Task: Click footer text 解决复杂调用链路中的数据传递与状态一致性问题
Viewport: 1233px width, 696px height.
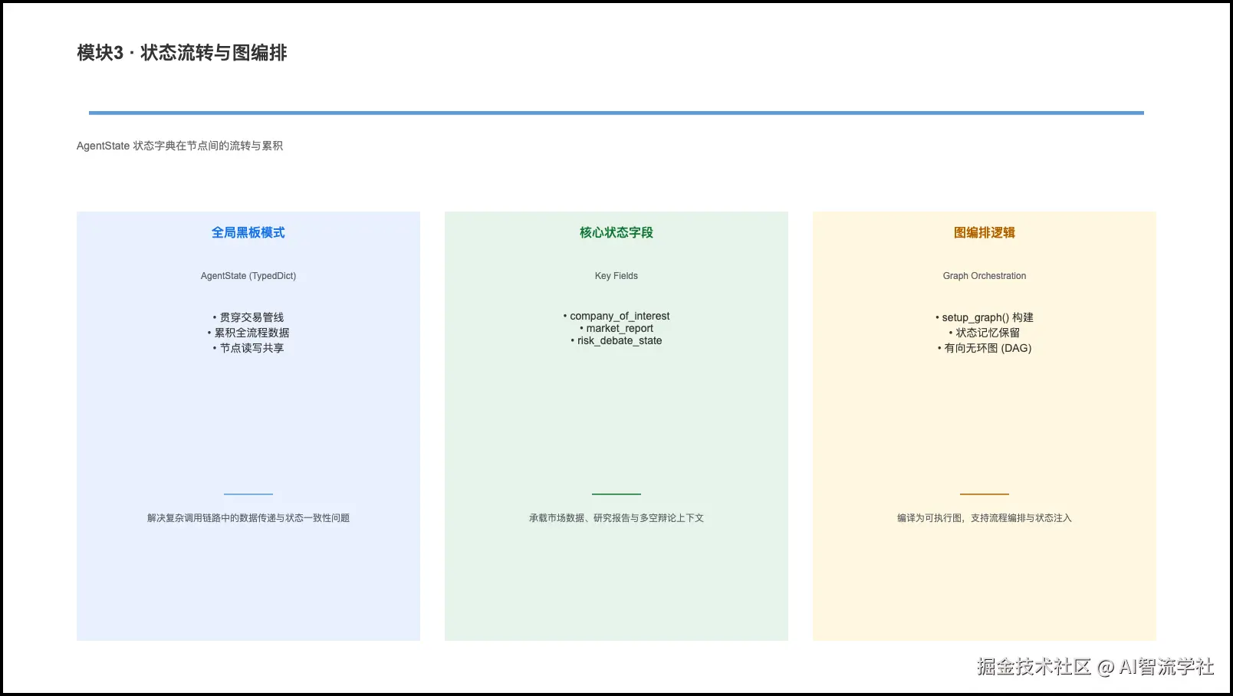Action: click(248, 518)
